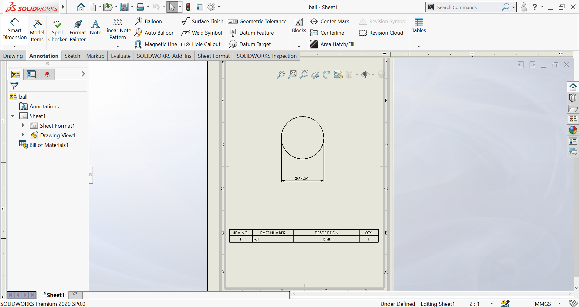Collapse the Sheet1 tree node
The image size is (579, 307).
click(13, 116)
